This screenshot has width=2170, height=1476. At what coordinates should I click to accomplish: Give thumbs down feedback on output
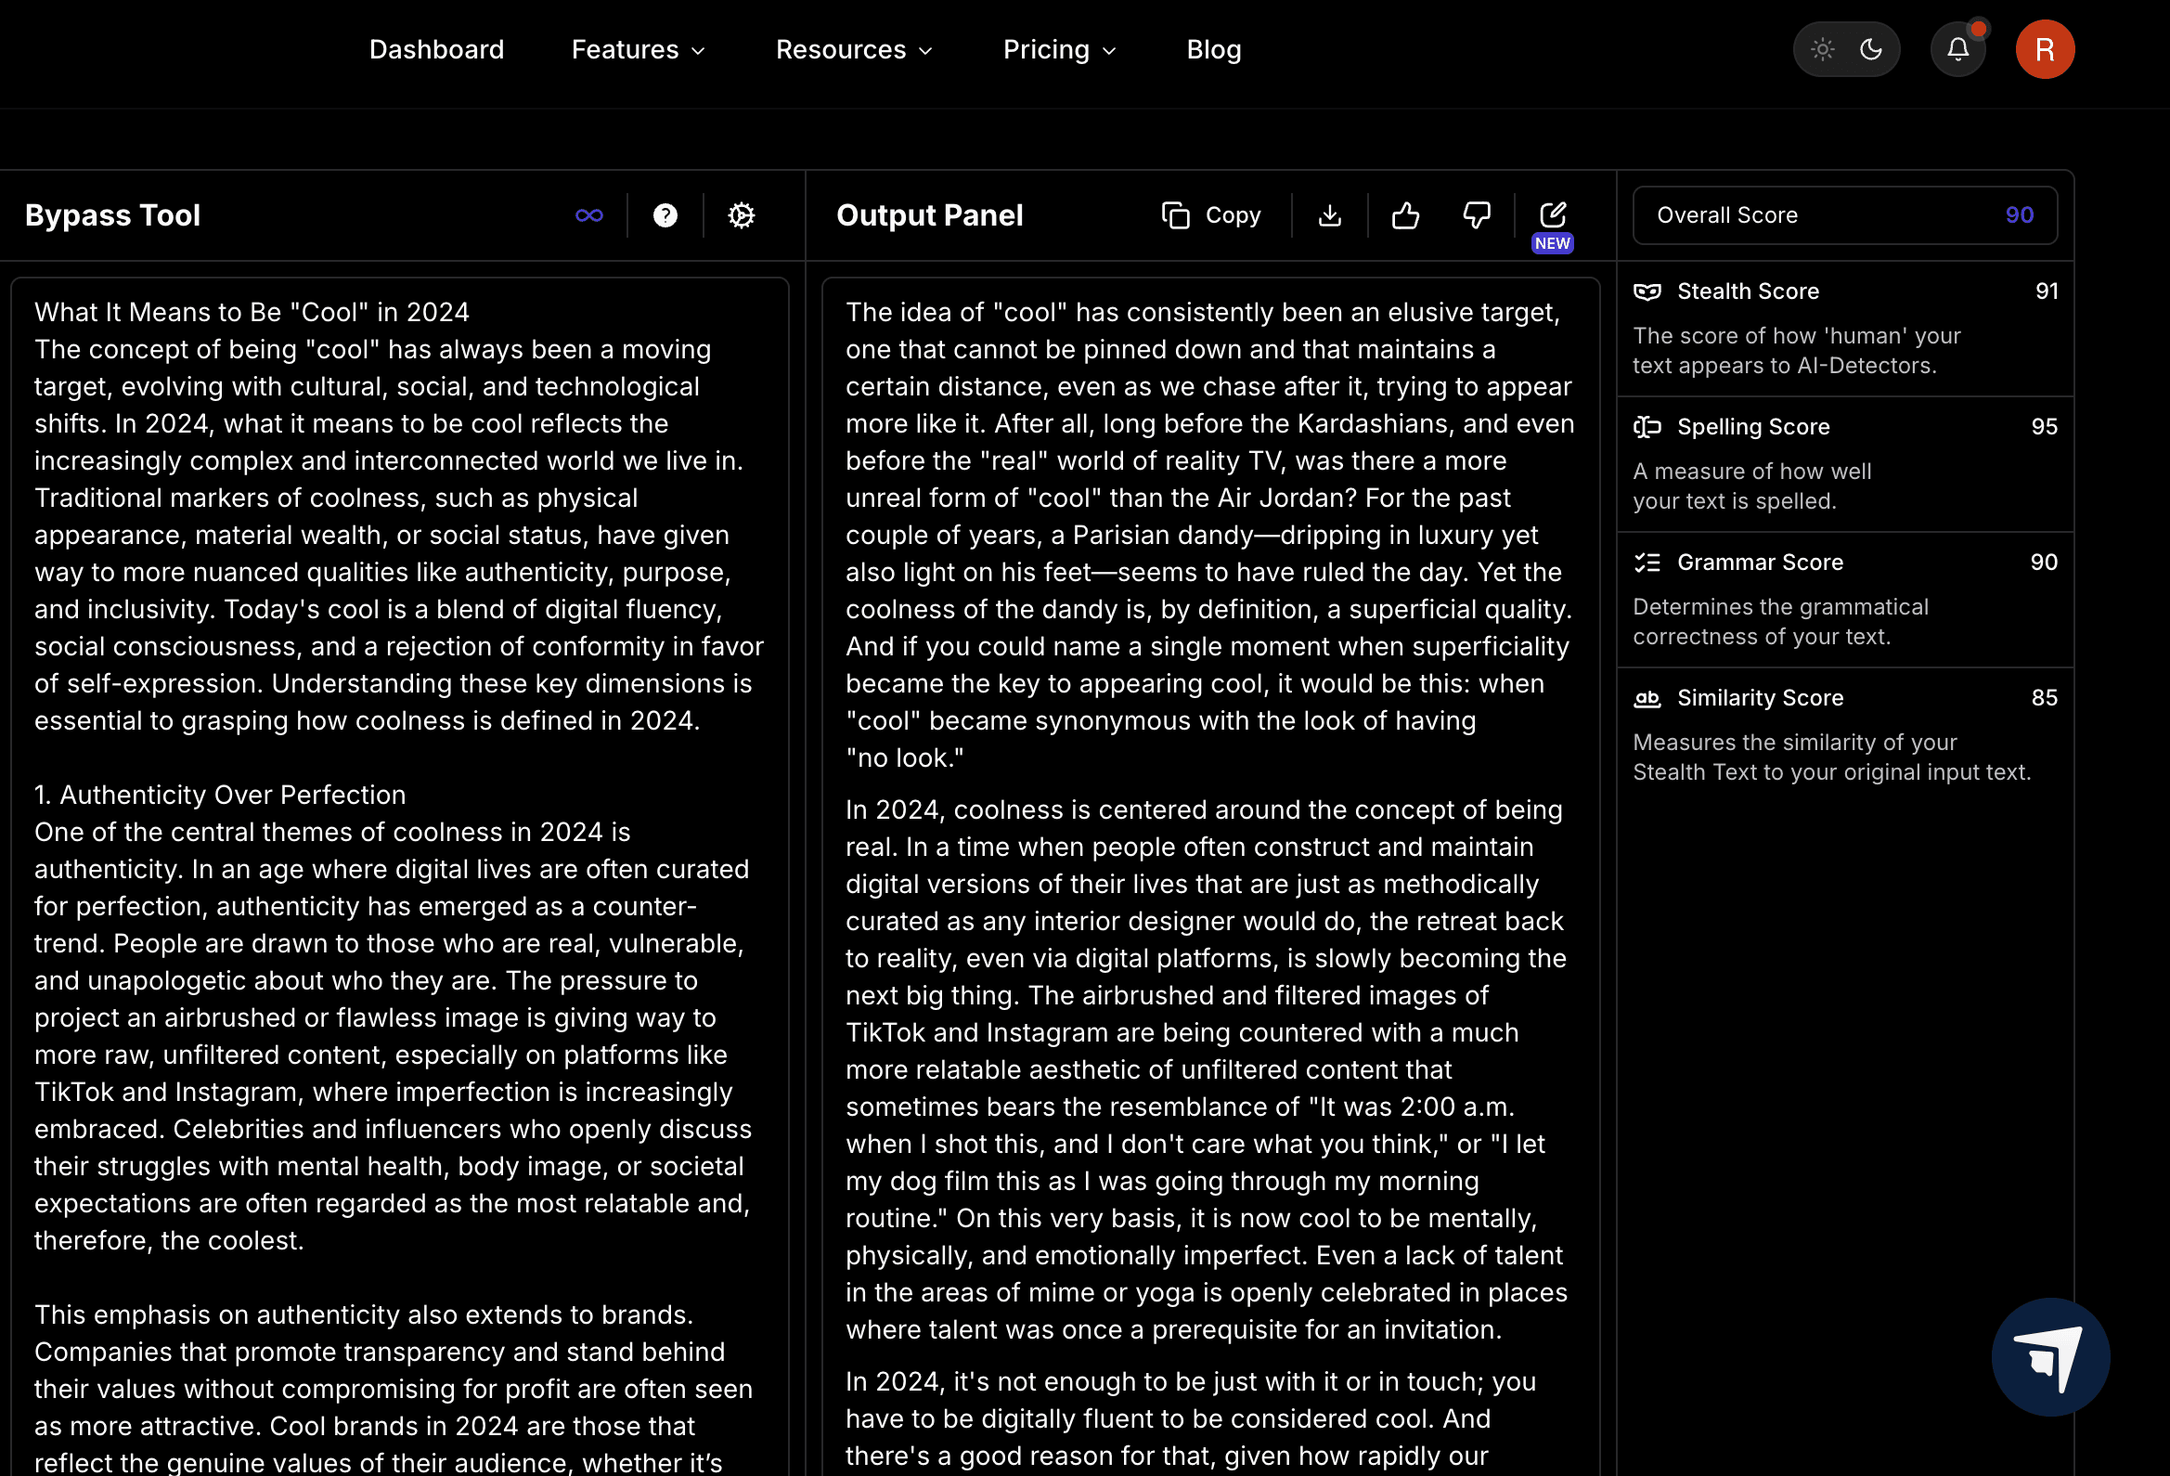(x=1477, y=215)
